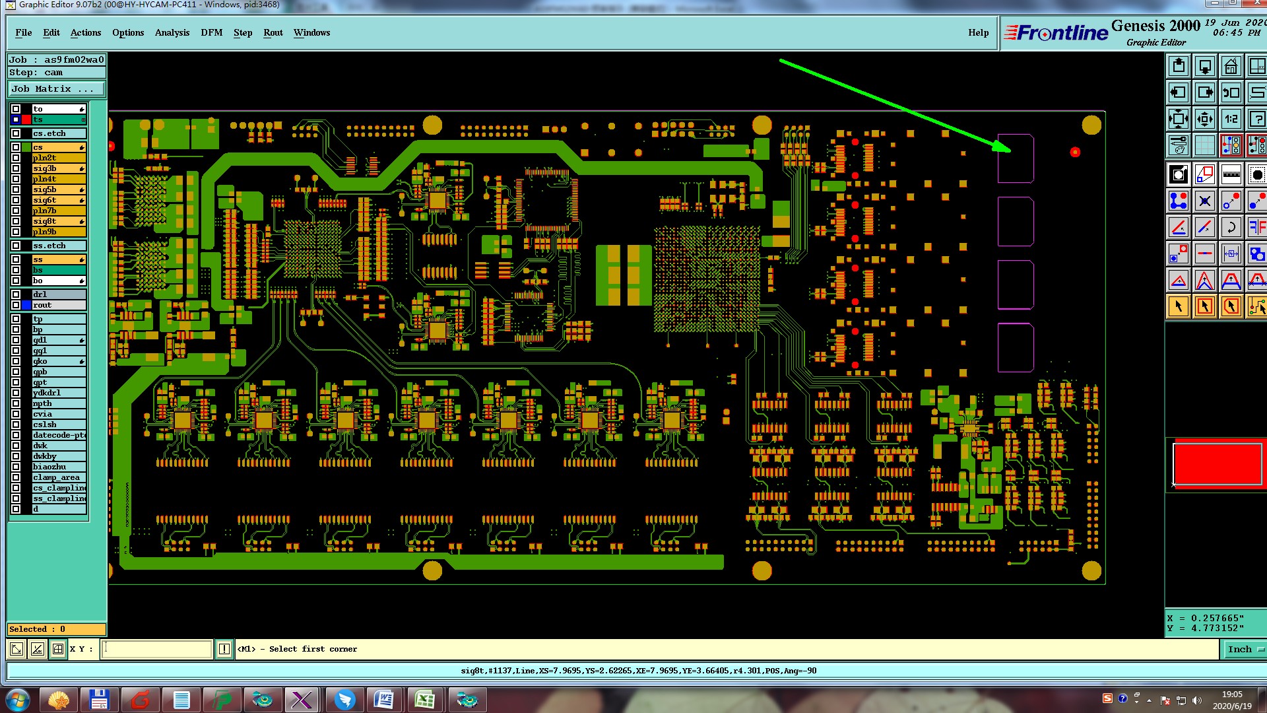The image size is (1267, 713).
Task: Click the plain arrow selection tool
Action: (x=1179, y=306)
